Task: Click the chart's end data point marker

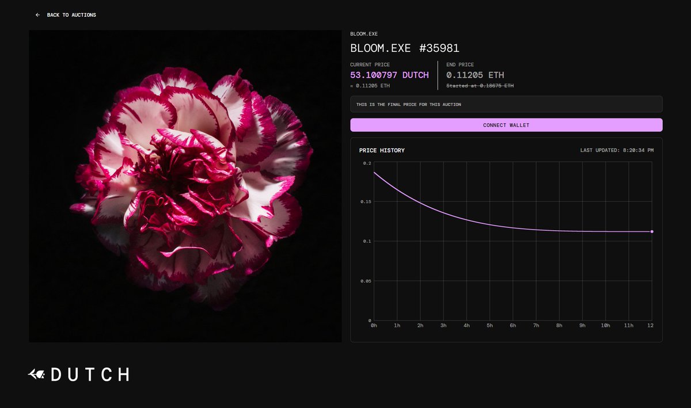Action: point(652,231)
